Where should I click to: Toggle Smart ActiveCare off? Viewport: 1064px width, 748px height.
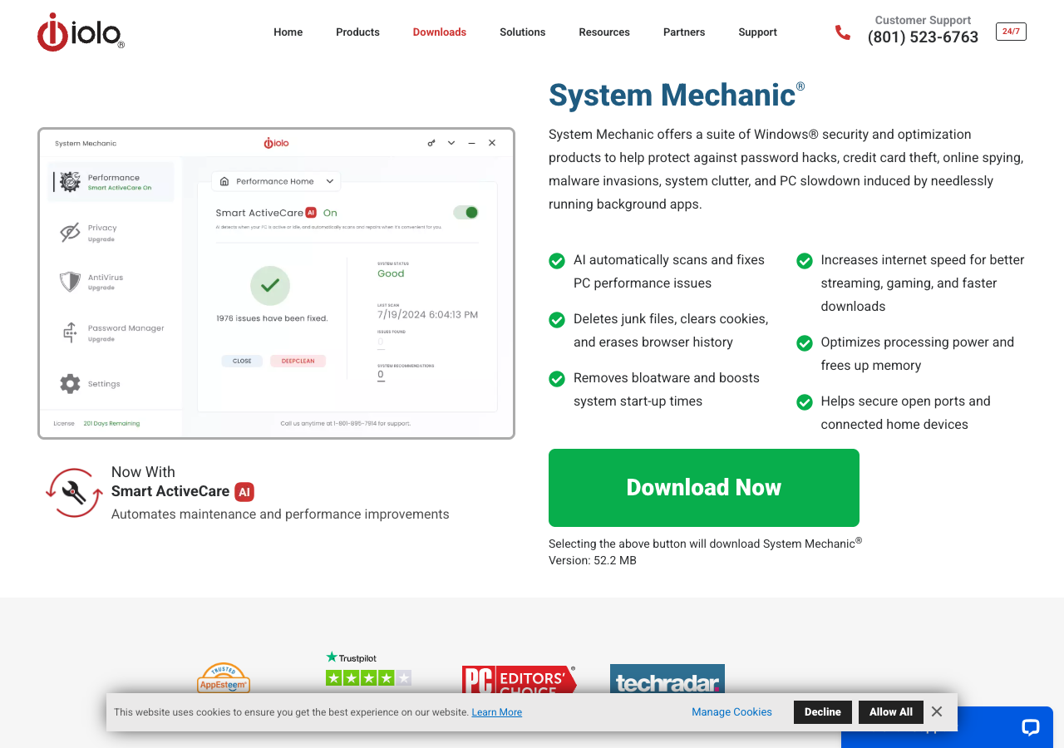pyautogui.click(x=465, y=212)
